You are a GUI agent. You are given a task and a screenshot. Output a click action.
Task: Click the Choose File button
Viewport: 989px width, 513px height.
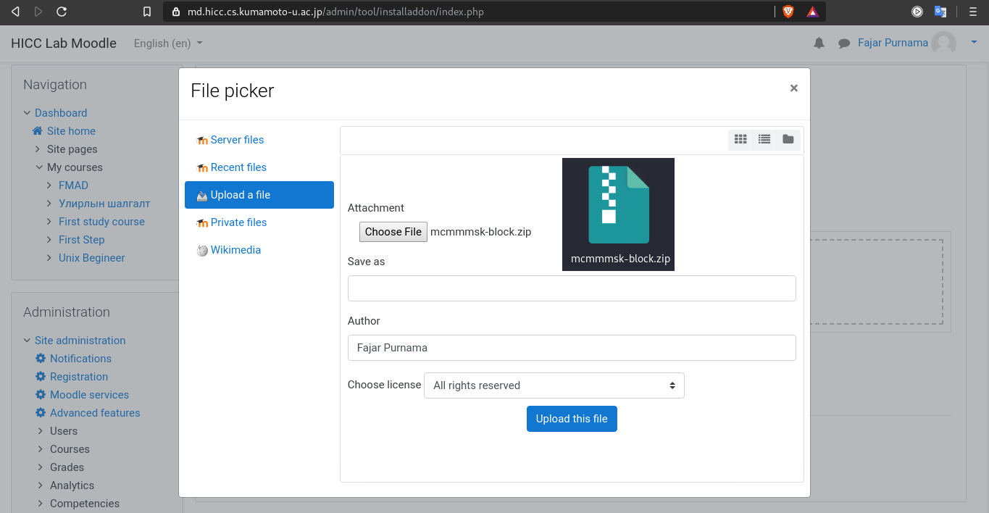[x=393, y=232]
